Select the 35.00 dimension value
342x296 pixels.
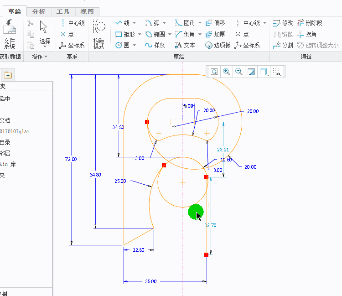[x=151, y=281]
